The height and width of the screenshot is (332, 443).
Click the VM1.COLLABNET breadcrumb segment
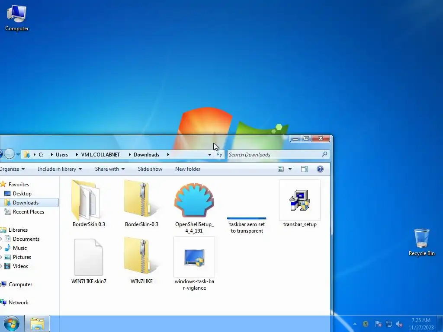tap(100, 155)
